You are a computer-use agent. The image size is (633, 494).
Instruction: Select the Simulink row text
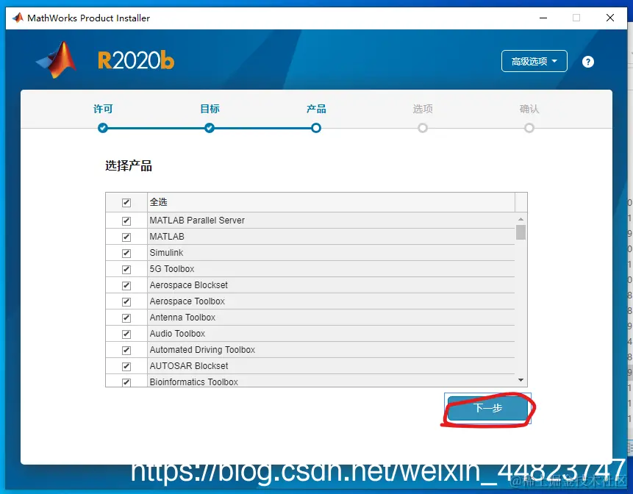click(166, 253)
